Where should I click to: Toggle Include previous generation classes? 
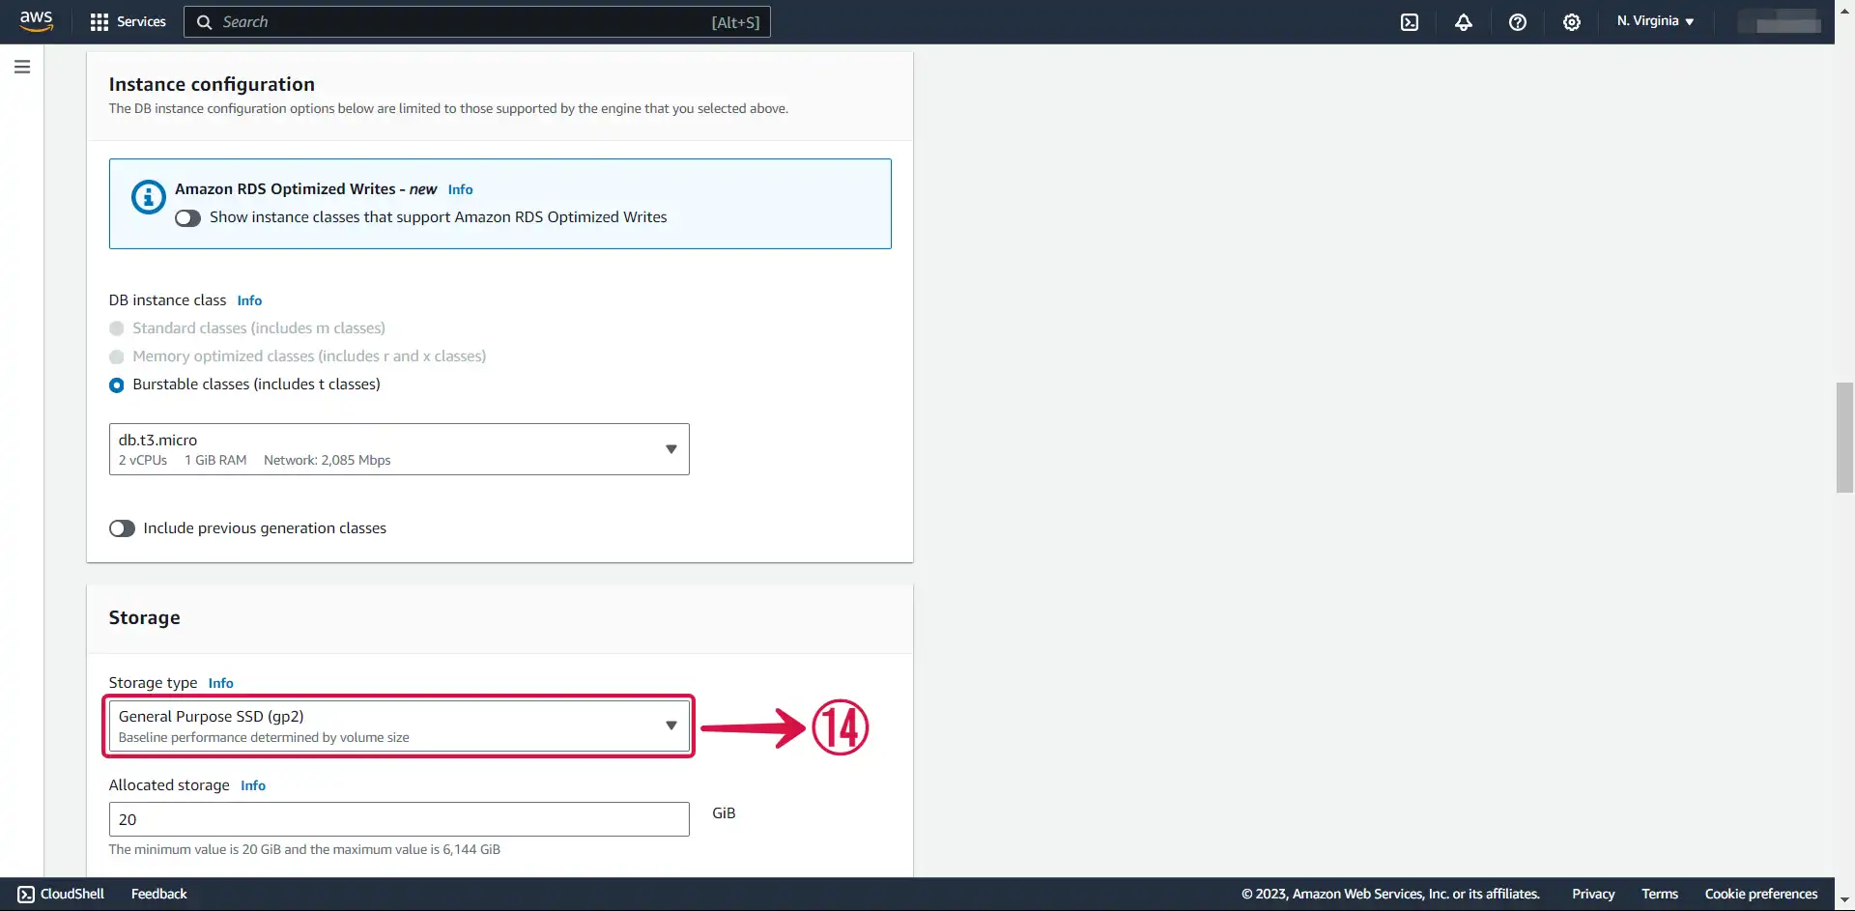coord(122,528)
